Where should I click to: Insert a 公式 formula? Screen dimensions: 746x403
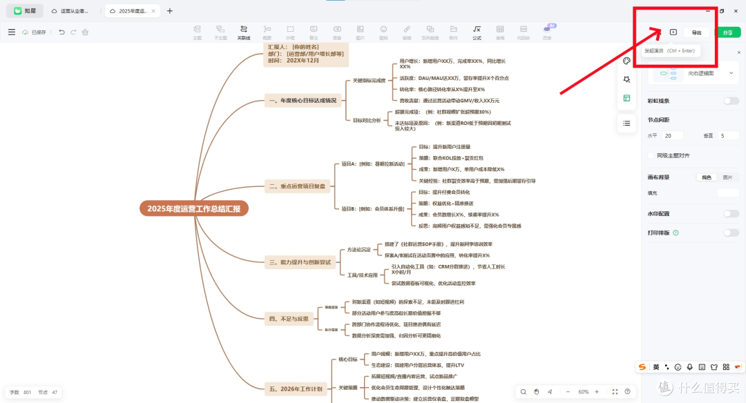(477, 32)
